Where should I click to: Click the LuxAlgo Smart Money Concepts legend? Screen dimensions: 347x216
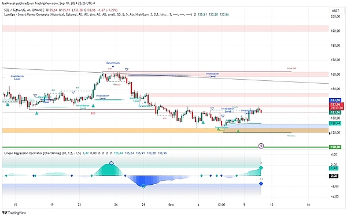click(98, 14)
